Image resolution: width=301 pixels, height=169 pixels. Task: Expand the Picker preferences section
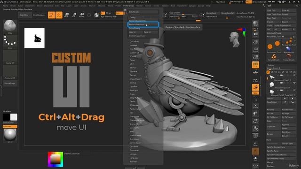coord(132,60)
